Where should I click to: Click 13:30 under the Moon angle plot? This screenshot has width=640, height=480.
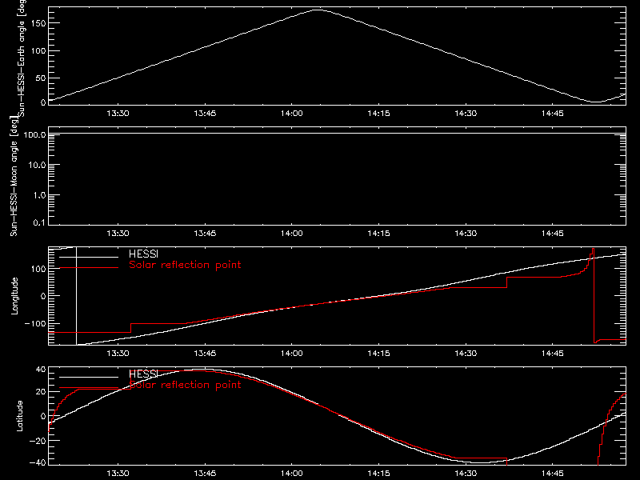tap(118, 234)
